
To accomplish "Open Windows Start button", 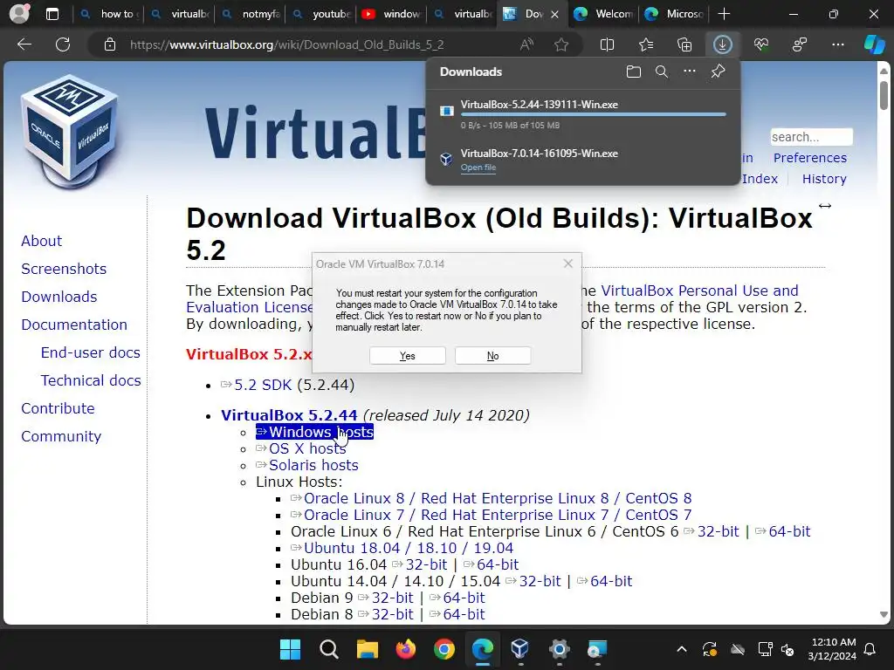I will tap(290, 649).
